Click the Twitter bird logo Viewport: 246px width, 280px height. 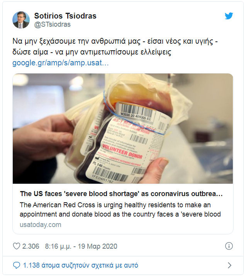click(229, 16)
